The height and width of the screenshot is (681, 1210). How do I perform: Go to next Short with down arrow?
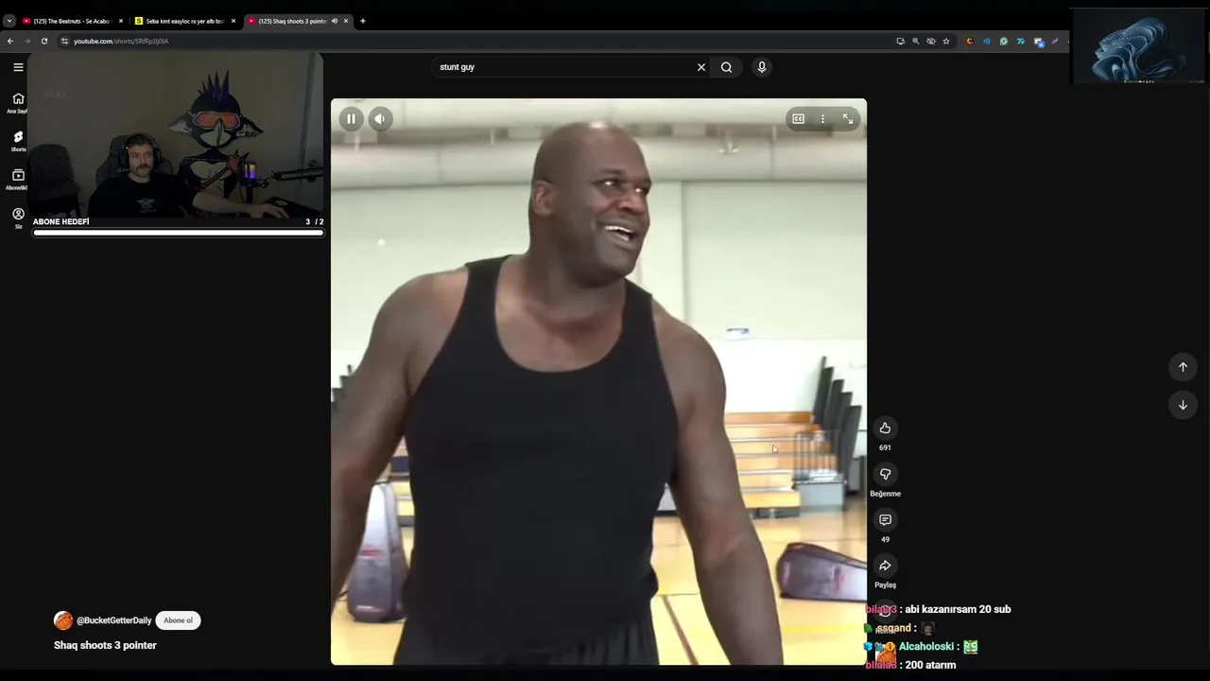point(1183,405)
